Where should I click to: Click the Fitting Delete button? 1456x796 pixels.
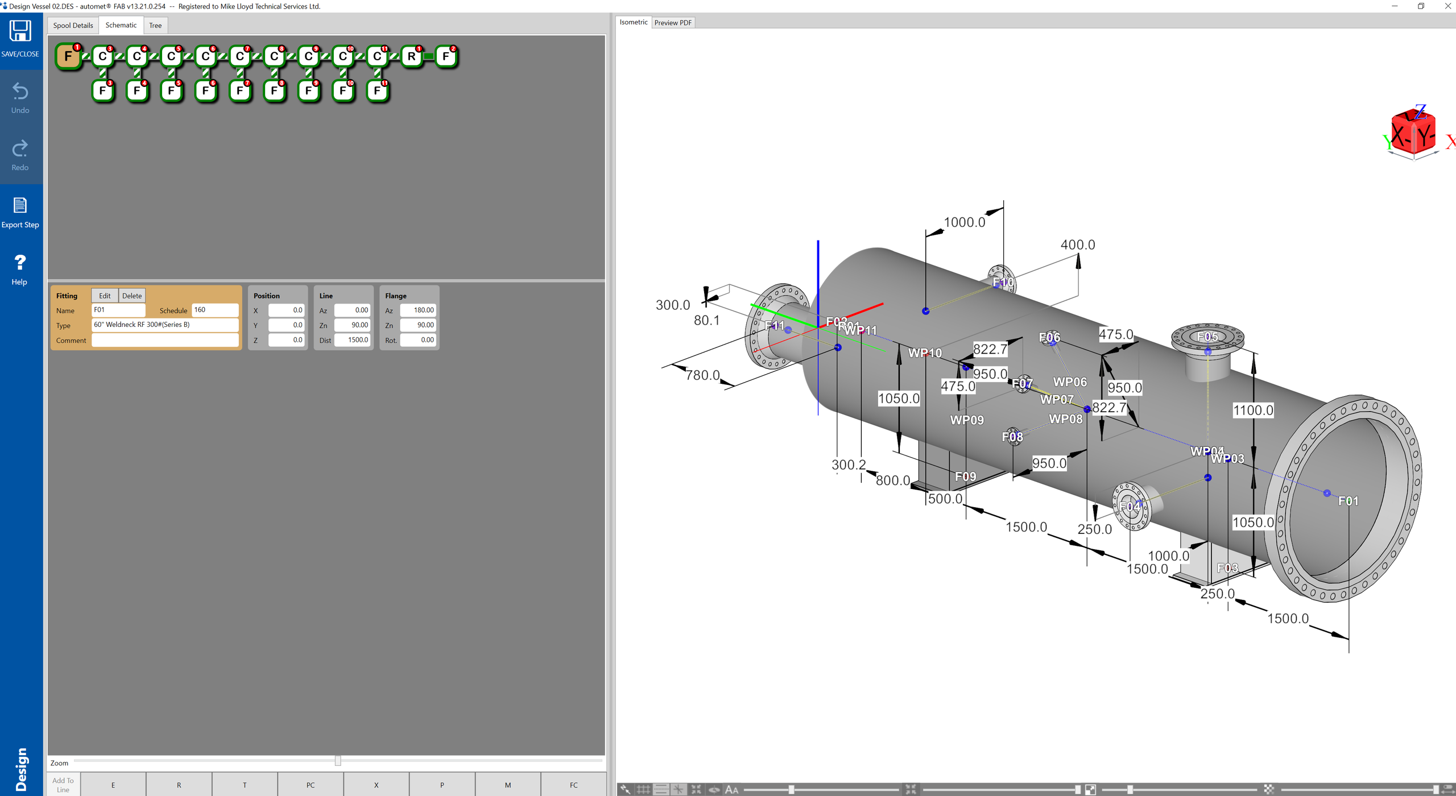[132, 296]
